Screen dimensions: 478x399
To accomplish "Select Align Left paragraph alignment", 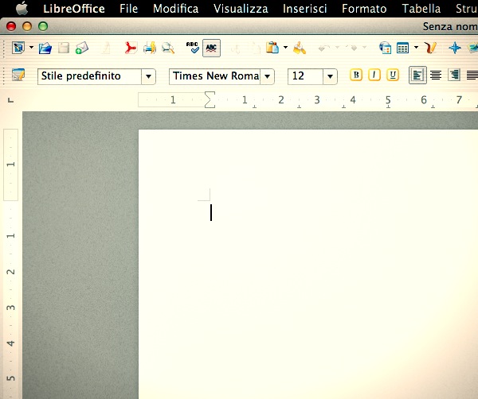I will pos(417,75).
